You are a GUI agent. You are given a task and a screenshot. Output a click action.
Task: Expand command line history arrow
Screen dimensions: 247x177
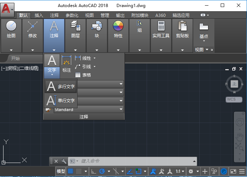click(194, 161)
